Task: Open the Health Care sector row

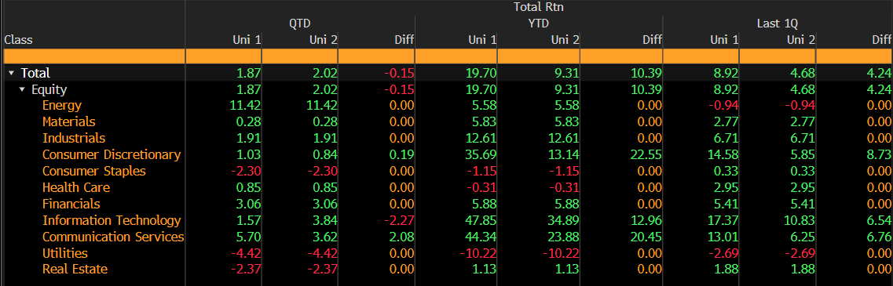Action: 75,187
